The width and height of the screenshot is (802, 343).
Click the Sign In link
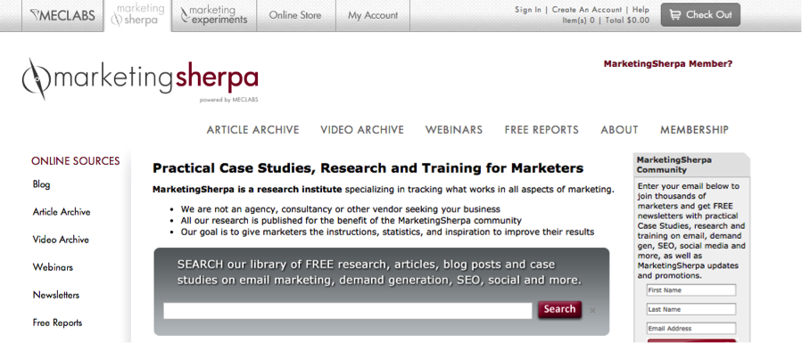[528, 9]
